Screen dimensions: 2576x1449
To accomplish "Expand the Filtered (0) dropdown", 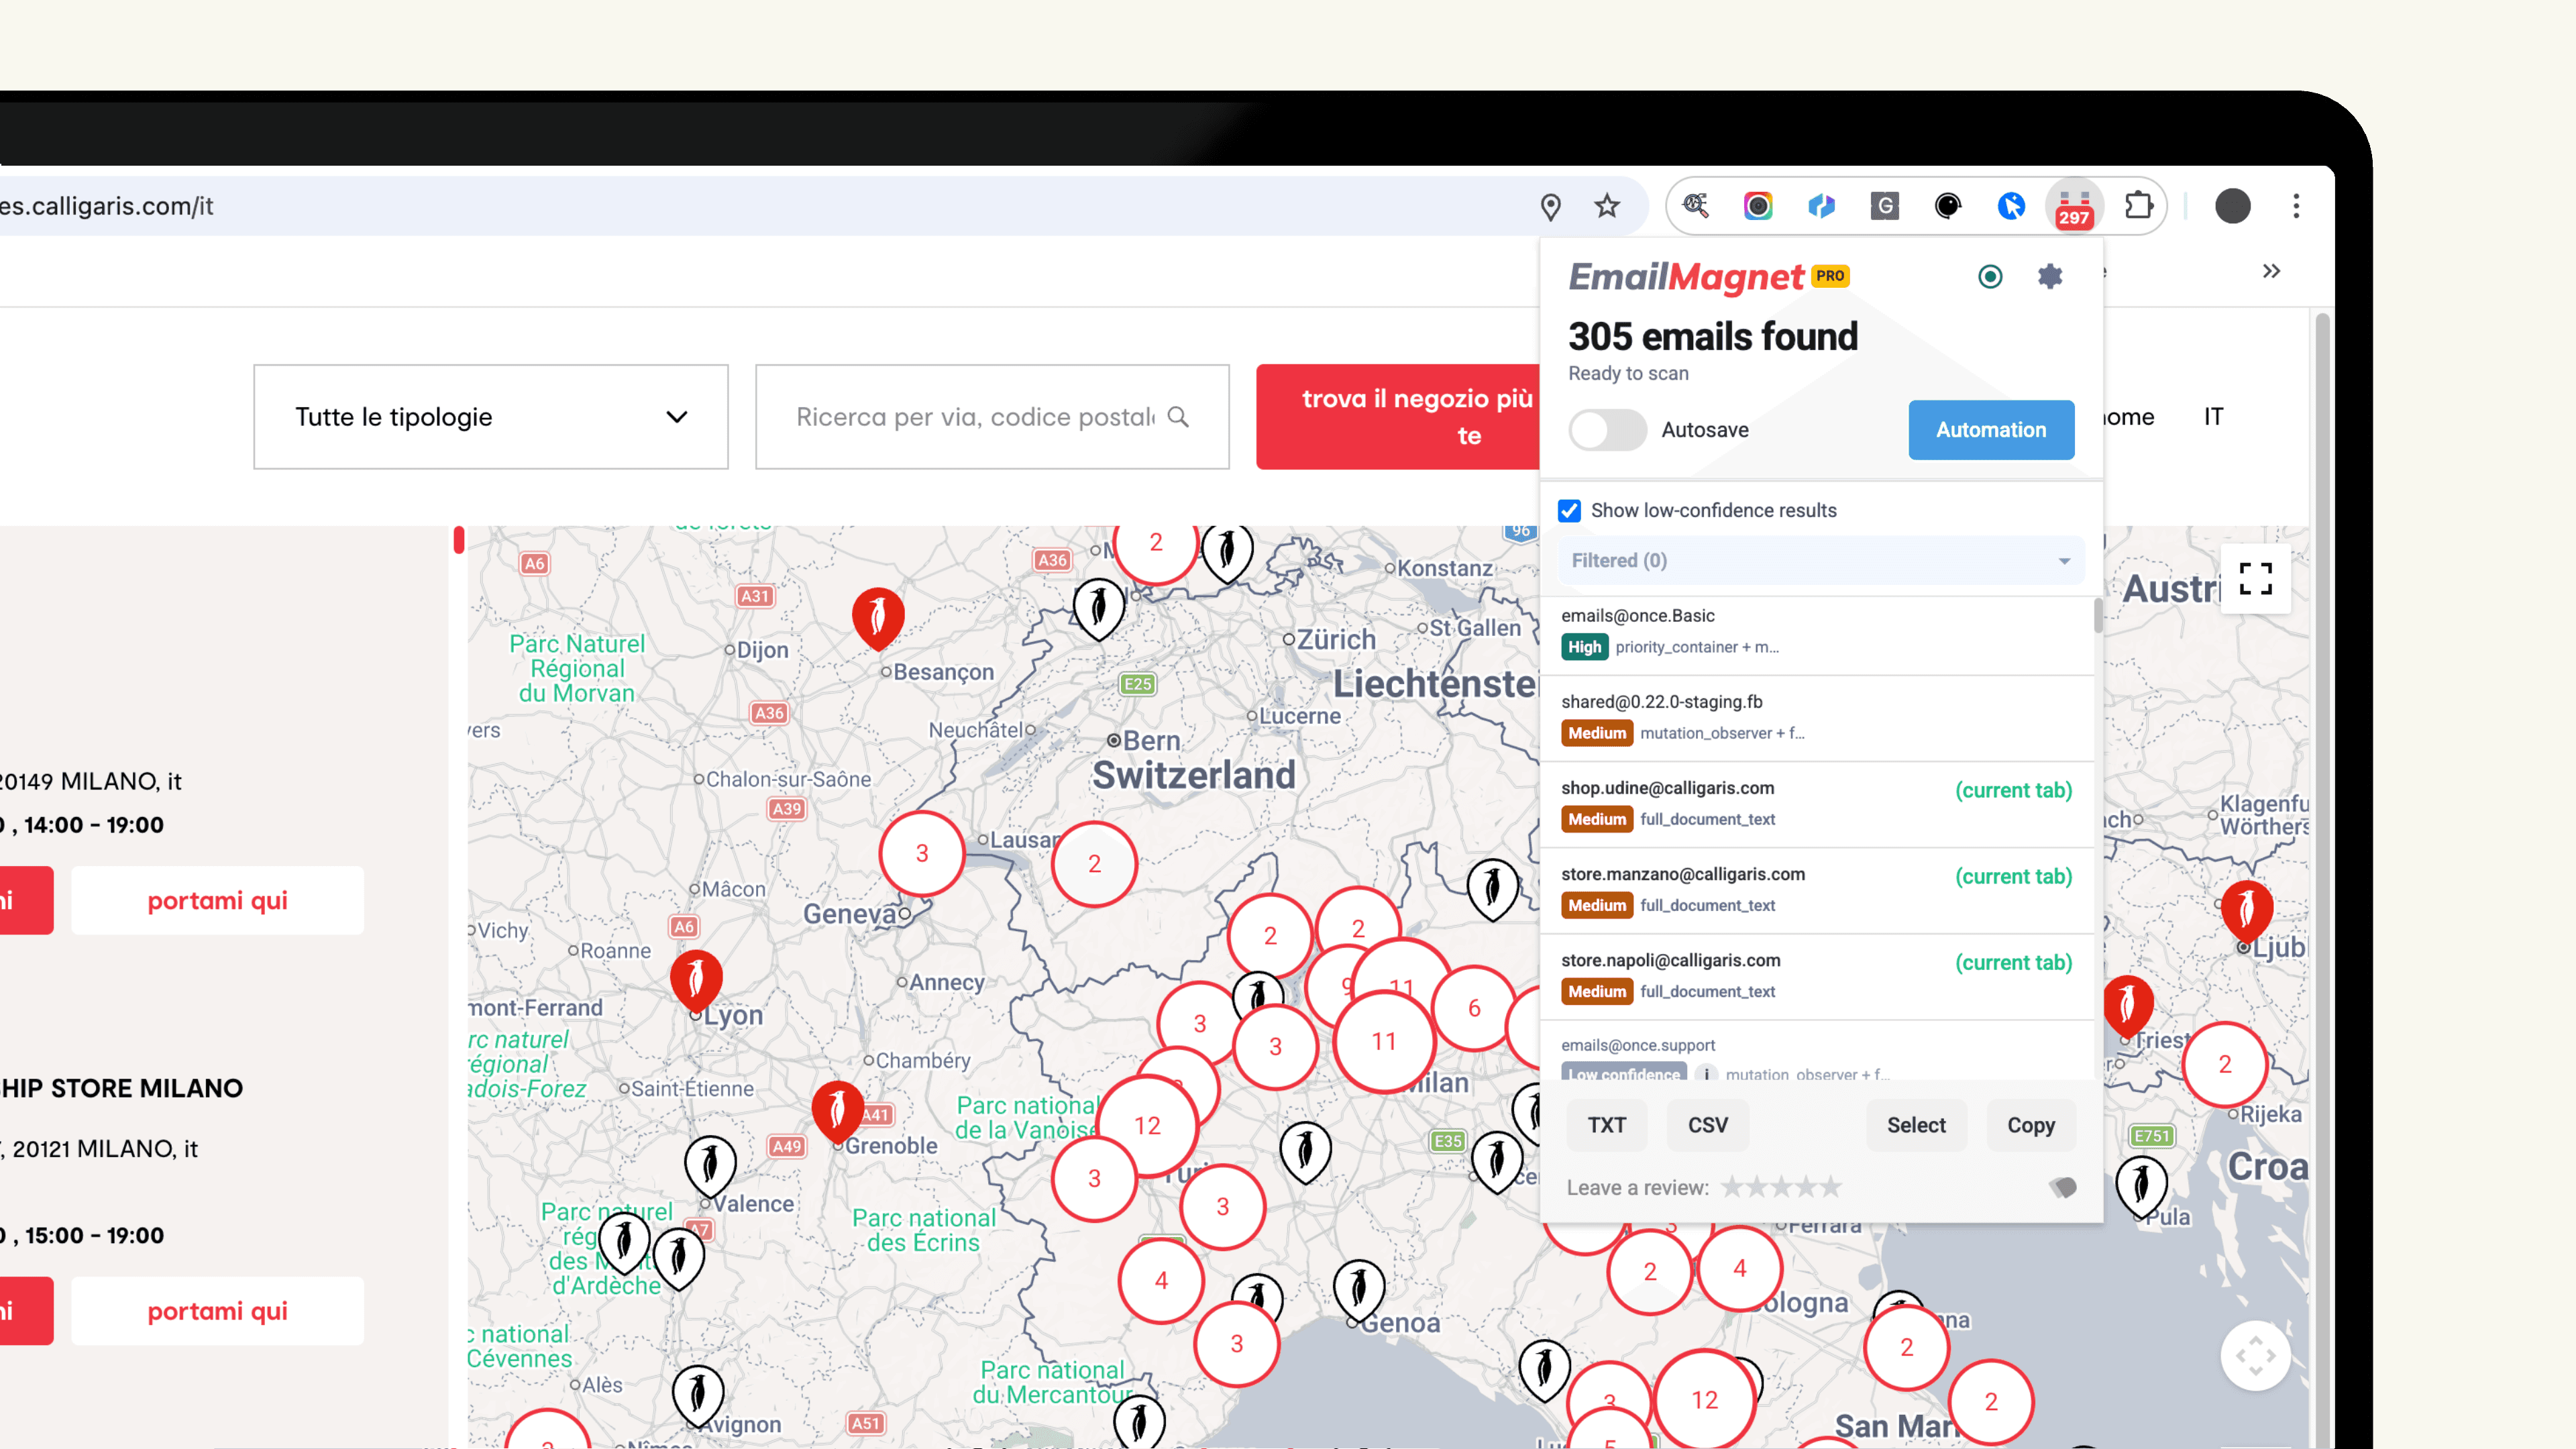I will 1821,561.
